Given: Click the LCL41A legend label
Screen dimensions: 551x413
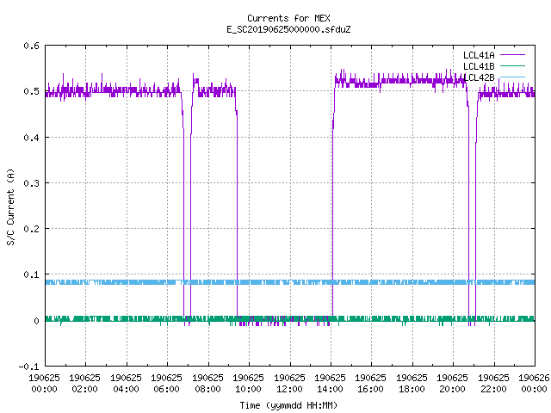Looking at the screenshot, I should (x=479, y=55).
